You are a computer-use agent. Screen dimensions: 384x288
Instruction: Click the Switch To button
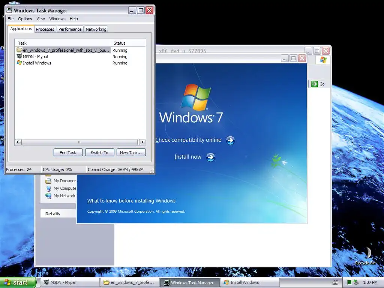pos(99,153)
